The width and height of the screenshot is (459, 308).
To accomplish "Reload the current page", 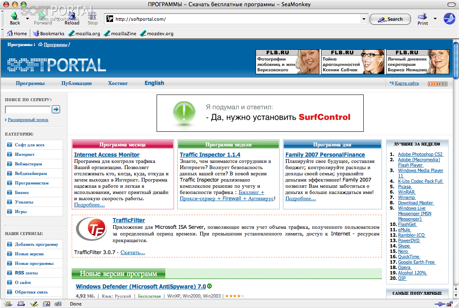I will (72, 19).
